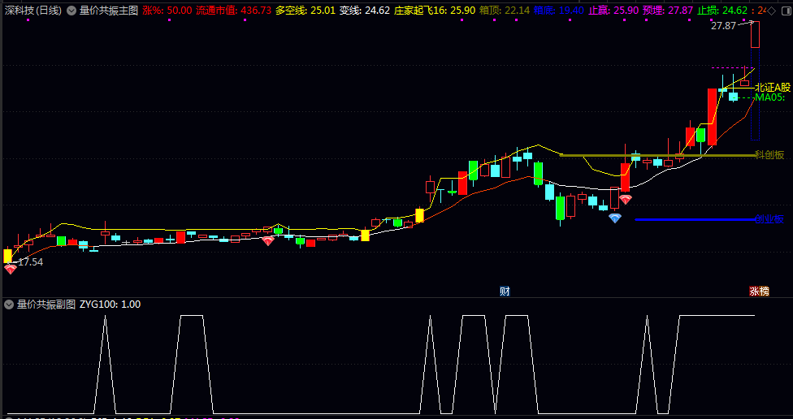Click the 止赢: 25.90 value
This screenshot has height=419, width=793.
[x=614, y=11]
